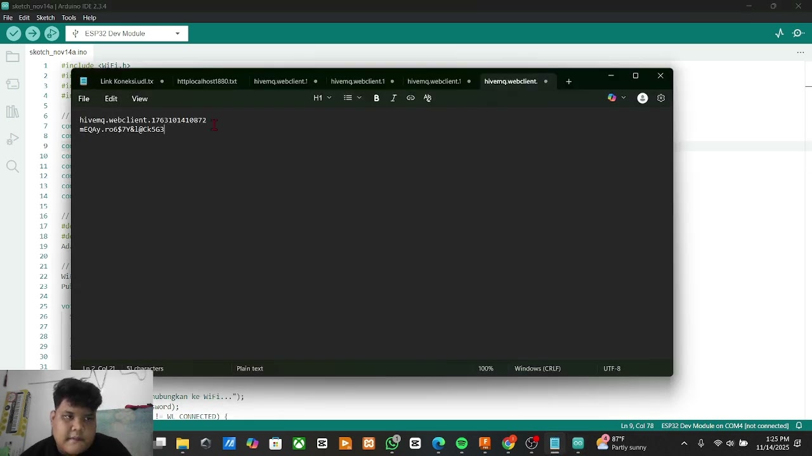This screenshot has height=456, width=812.
Task: Open Arduino IDE Sketch menu
Action: [45, 18]
